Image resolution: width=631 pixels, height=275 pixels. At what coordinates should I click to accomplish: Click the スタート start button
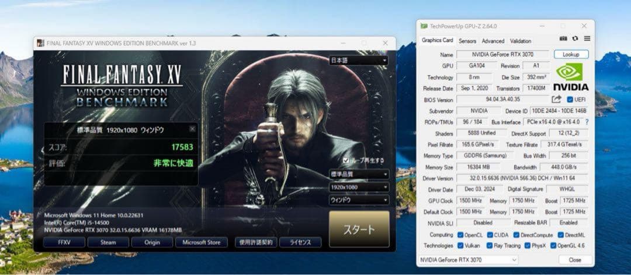pyautogui.click(x=359, y=229)
